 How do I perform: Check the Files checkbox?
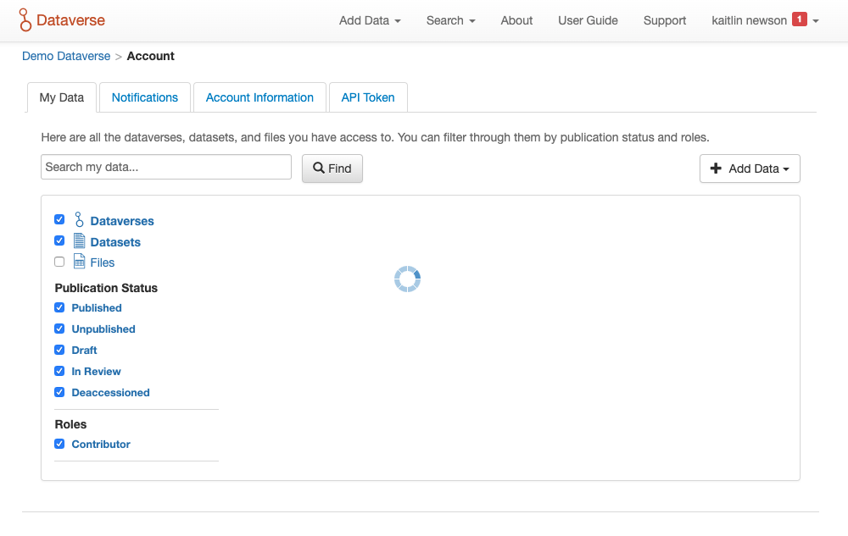(x=59, y=262)
